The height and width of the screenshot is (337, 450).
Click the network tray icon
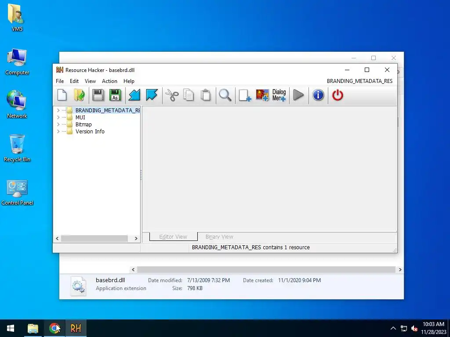(x=404, y=328)
